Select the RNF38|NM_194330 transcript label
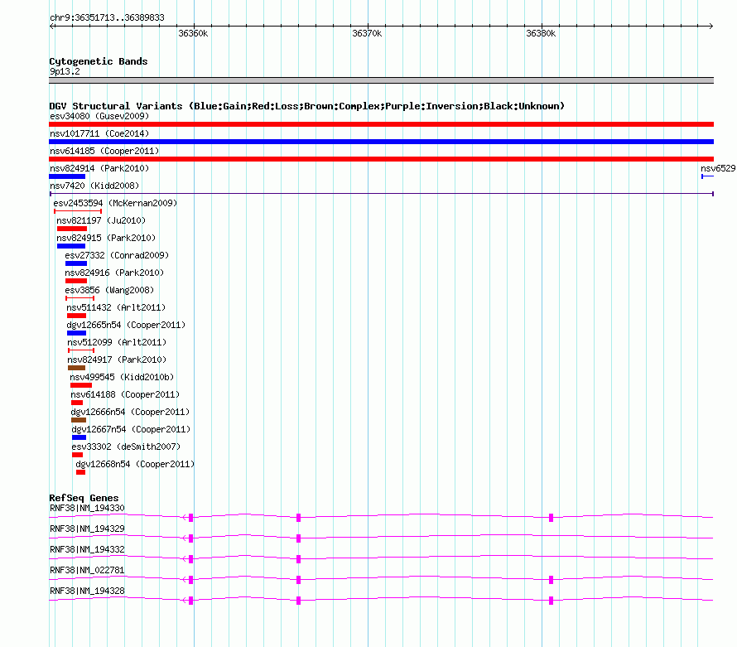 coord(87,508)
